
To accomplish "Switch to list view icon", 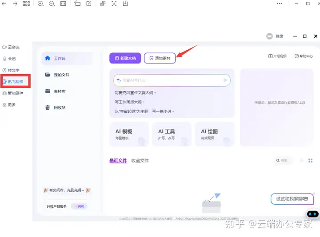I will 301,161.
